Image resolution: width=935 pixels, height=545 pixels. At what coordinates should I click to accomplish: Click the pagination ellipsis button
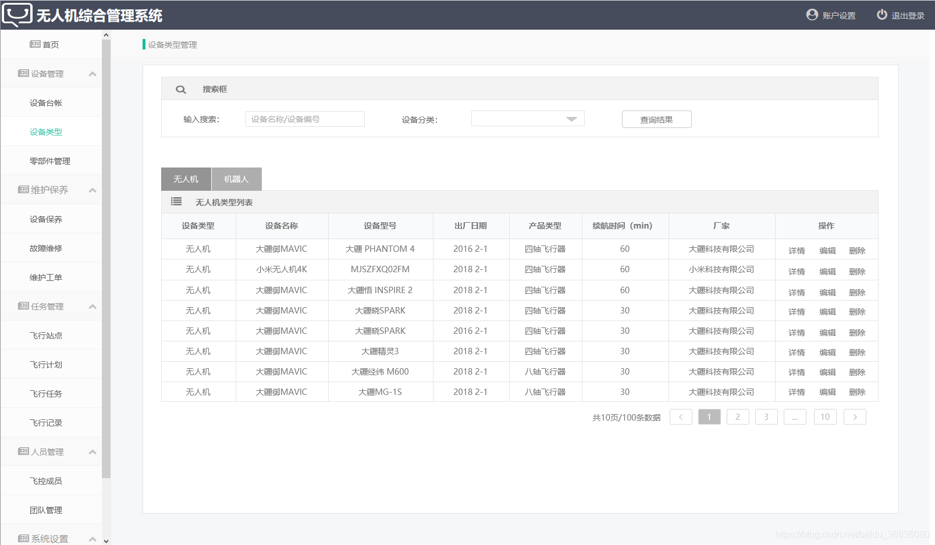pos(795,417)
